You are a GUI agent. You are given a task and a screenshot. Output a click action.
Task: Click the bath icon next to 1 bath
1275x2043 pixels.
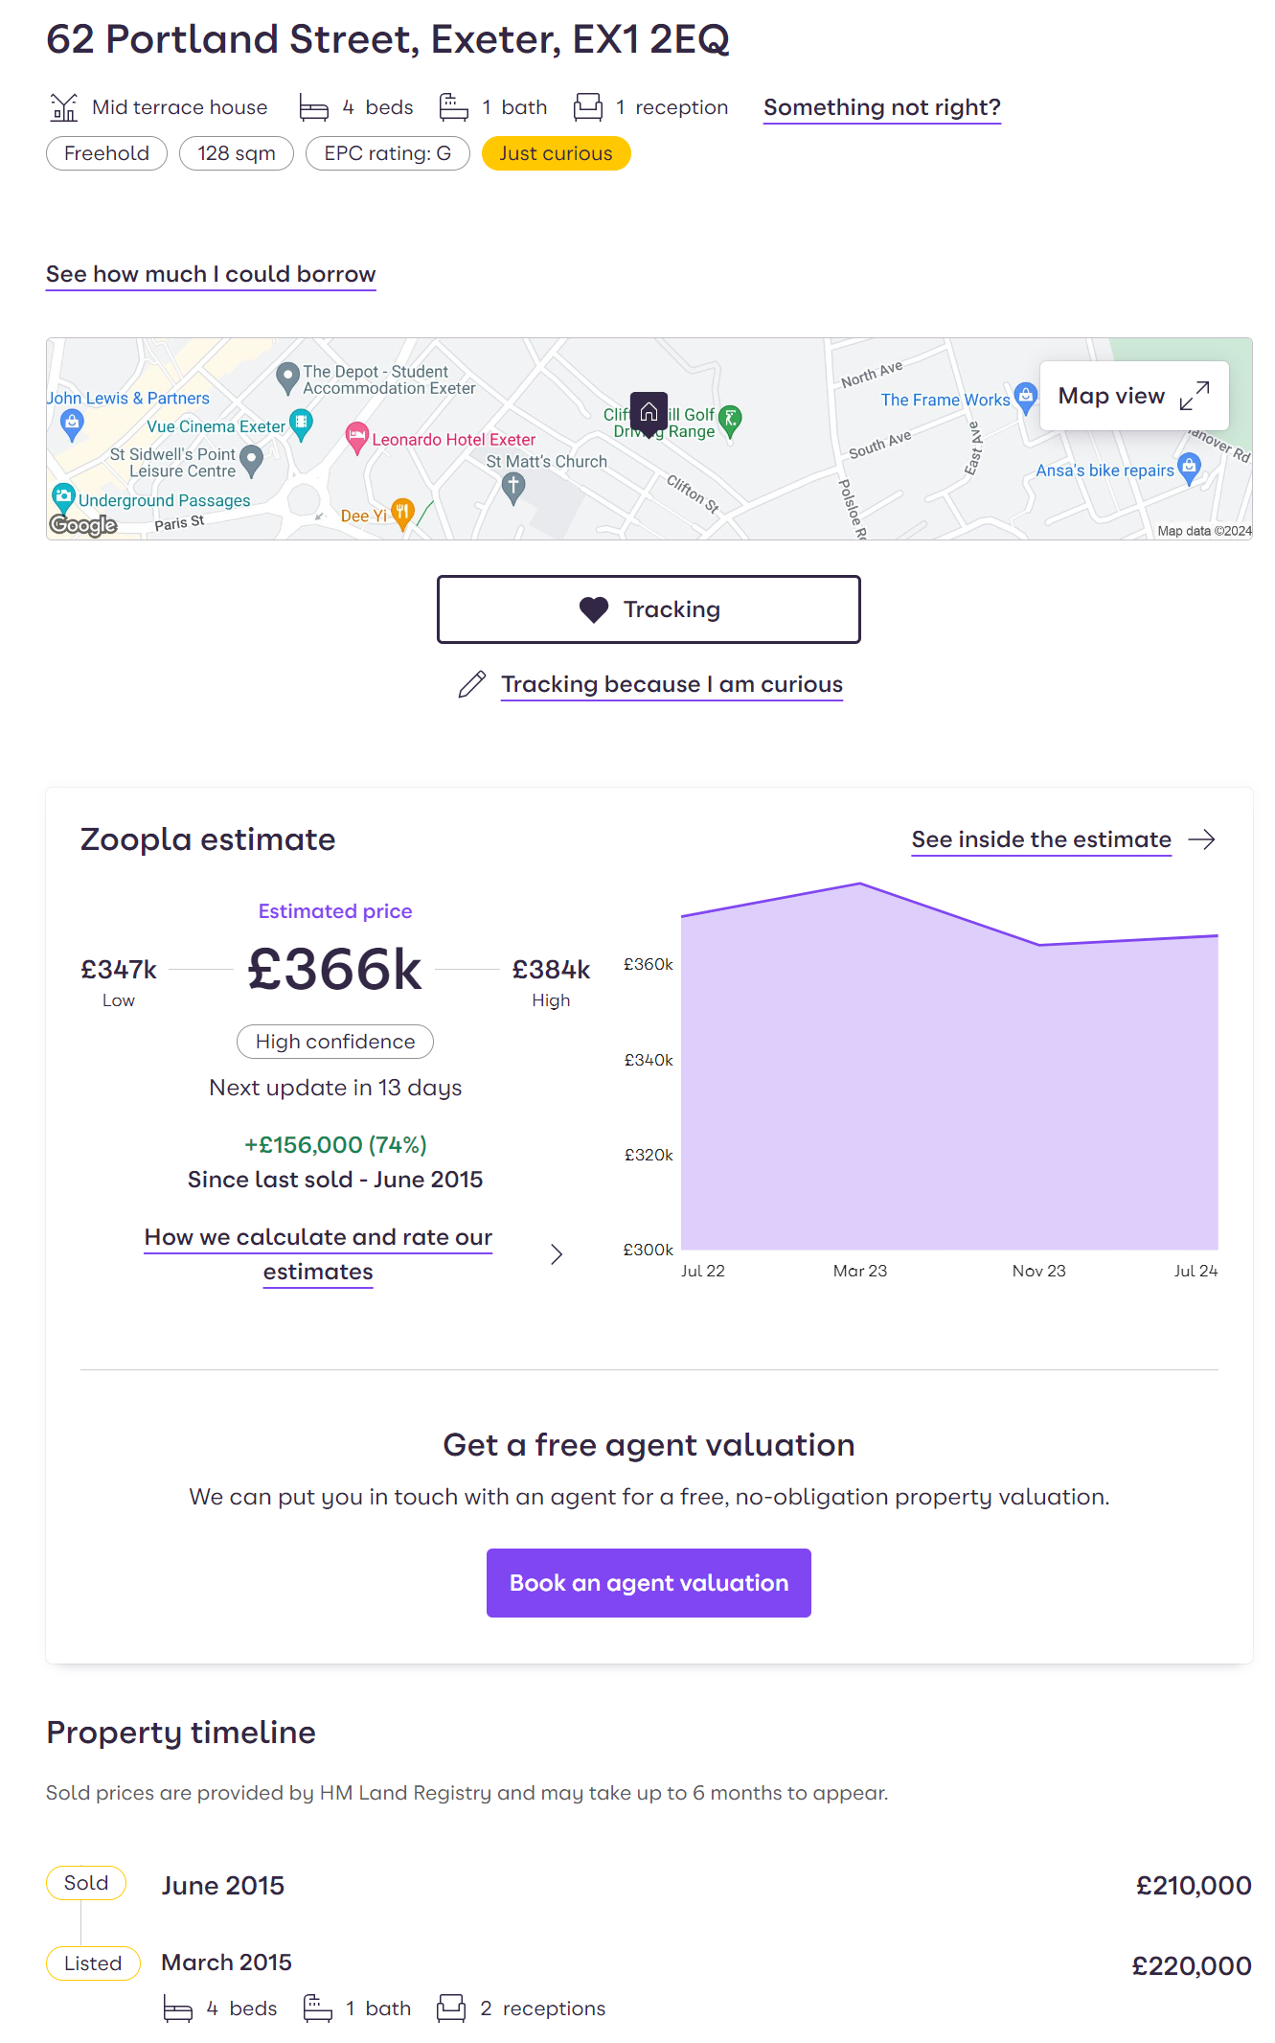coord(451,106)
